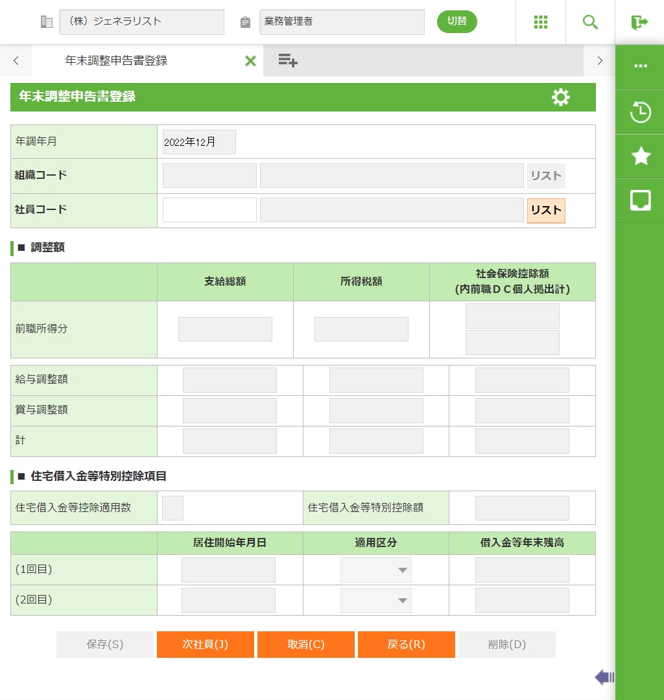Click the logout exit icon
This screenshot has width=664, height=700.
click(x=639, y=22)
